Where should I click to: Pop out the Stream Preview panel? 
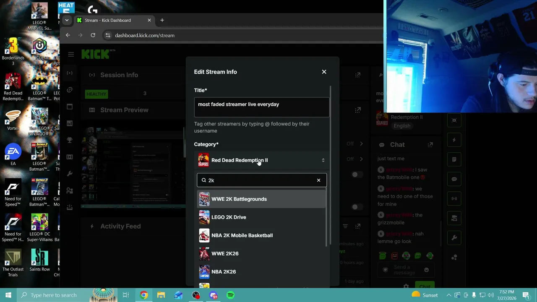coord(357,110)
